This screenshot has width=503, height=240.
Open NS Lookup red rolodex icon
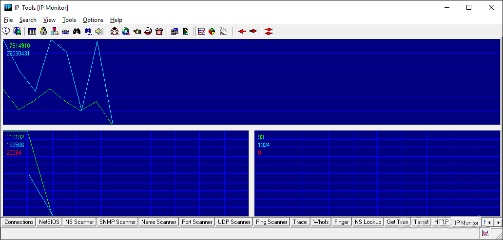click(148, 31)
